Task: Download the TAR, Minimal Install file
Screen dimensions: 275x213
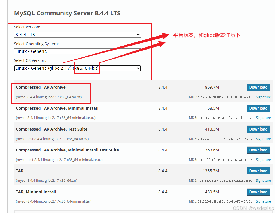Action: pos(258,192)
